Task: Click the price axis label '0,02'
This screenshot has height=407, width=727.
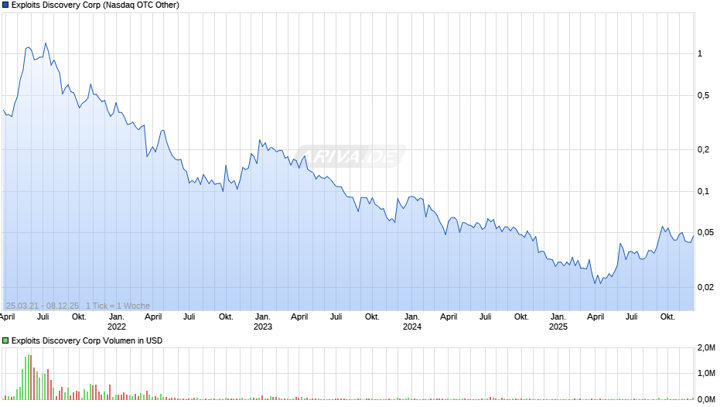Action: pyautogui.click(x=705, y=287)
